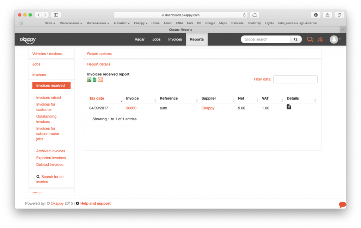The image size is (361, 228).
Task: Email the invoices received report
Action: pyautogui.click(x=100, y=80)
